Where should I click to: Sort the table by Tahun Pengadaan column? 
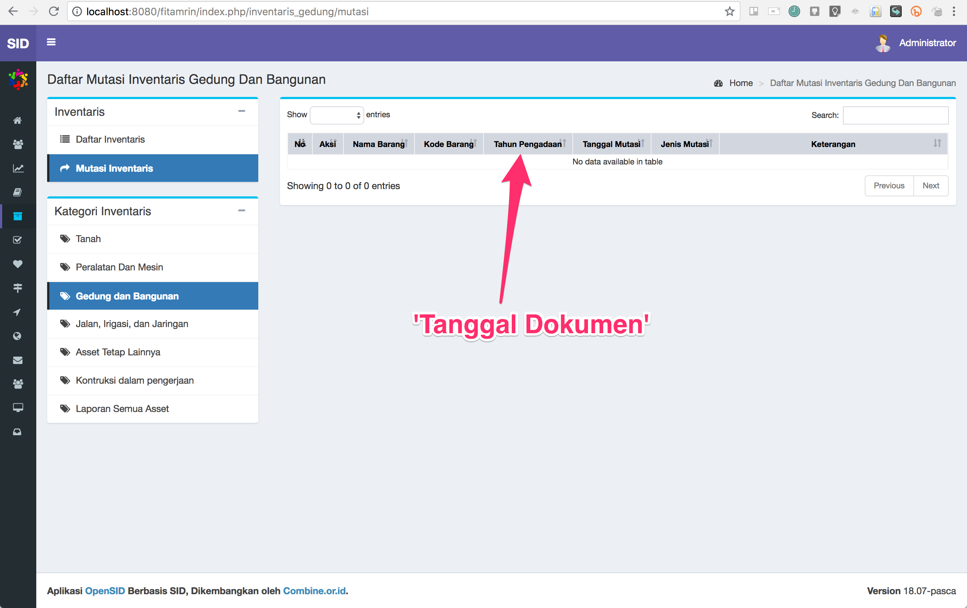527,144
